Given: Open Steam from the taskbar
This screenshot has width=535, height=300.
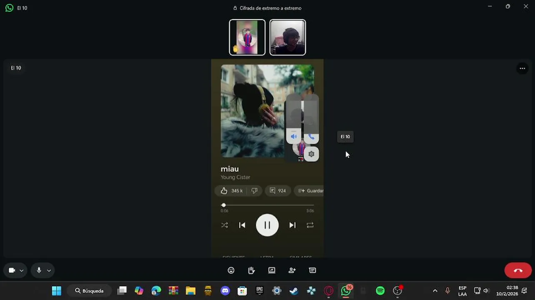Looking at the screenshot, I should pos(294,291).
